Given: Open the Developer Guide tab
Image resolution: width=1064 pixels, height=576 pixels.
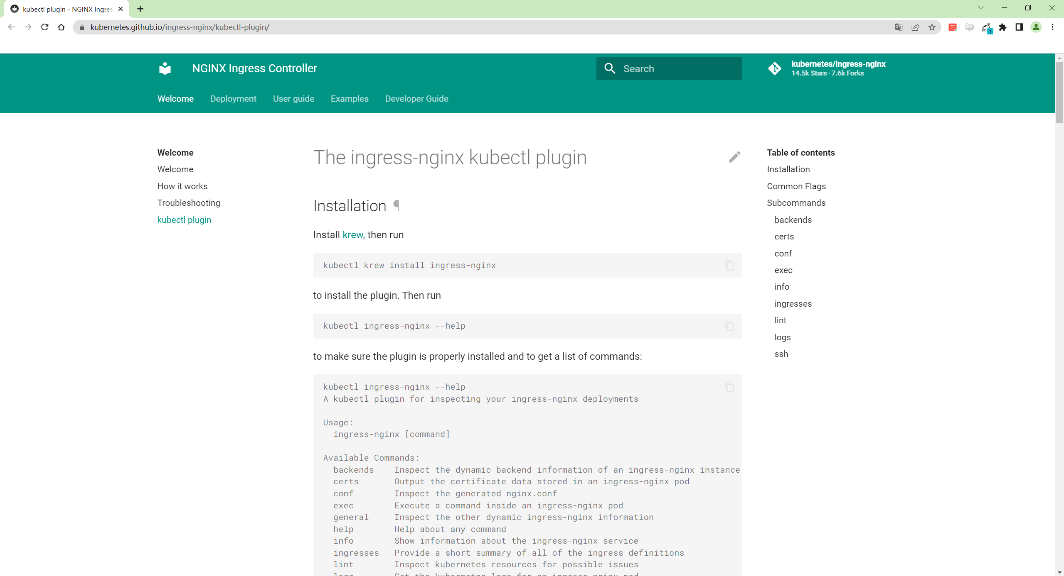Looking at the screenshot, I should coord(416,99).
